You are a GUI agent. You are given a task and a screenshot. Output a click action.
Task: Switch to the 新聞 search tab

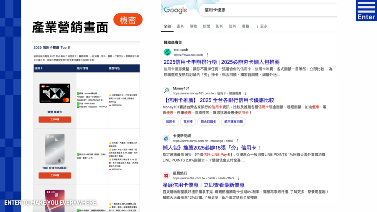point(206,26)
